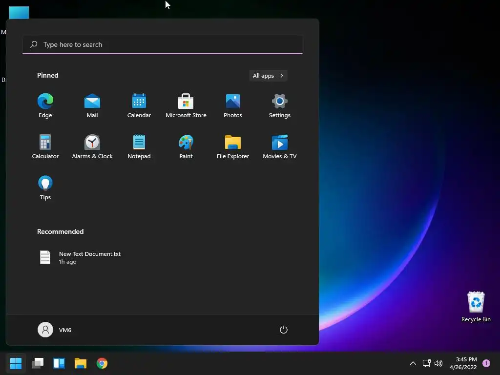Launch the Mail app

pyautogui.click(x=92, y=106)
